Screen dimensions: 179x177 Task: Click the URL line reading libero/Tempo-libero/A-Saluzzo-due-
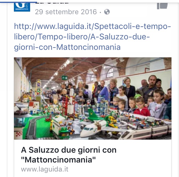coord(82,37)
